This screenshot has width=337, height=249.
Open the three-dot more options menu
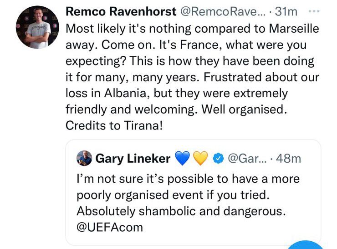pyautogui.click(x=314, y=11)
